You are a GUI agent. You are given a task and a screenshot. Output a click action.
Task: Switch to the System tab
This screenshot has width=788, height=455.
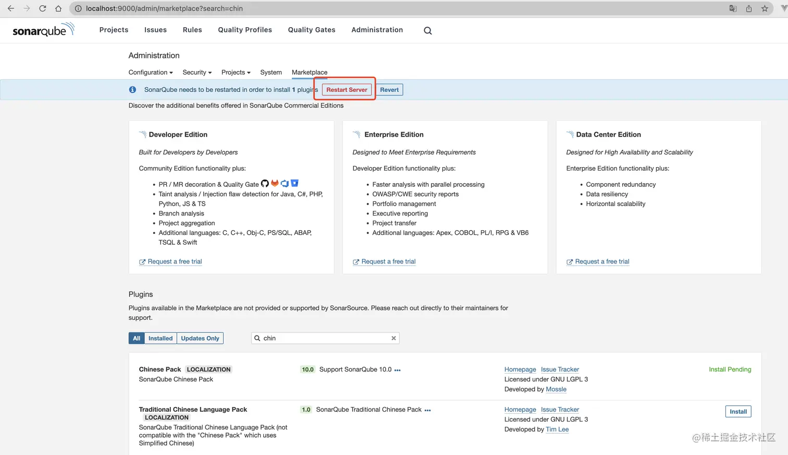pos(271,73)
